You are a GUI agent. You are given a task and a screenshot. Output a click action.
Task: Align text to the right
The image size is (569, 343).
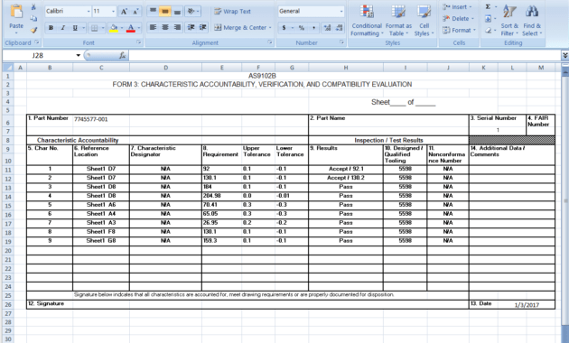pyautogui.click(x=177, y=28)
